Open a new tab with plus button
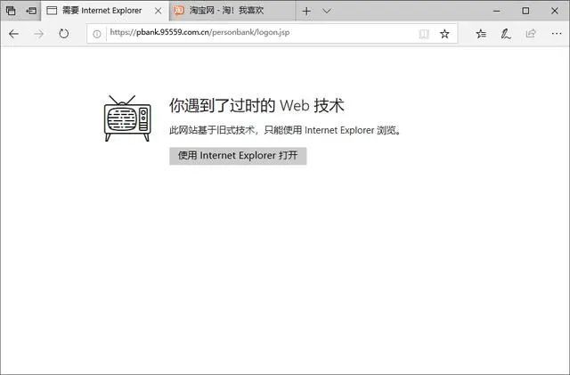570x375 pixels. click(306, 11)
